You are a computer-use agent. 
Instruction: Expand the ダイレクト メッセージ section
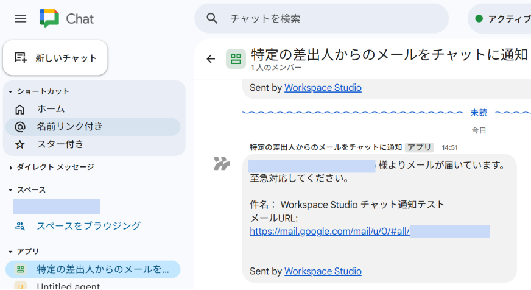pyautogui.click(x=10, y=167)
